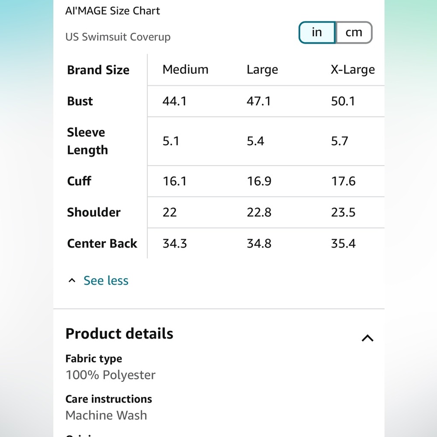Switch size units to cm
The width and height of the screenshot is (437, 437).
coord(354,33)
